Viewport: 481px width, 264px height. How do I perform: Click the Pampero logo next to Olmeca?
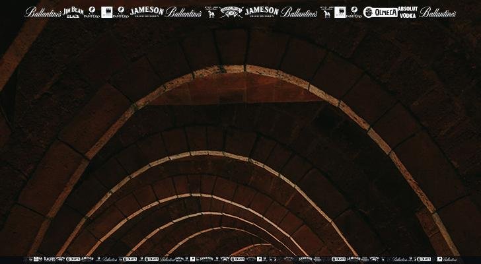pyautogui.click(x=354, y=12)
